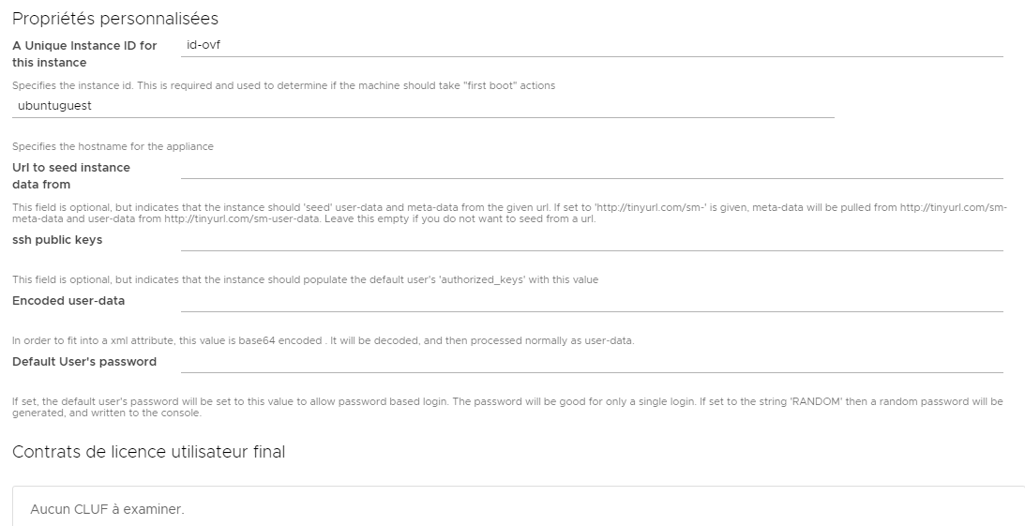Image resolution: width=1025 pixels, height=526 pixels.
Task: Select the ssh public keys input field
Action: coord(592,239)
